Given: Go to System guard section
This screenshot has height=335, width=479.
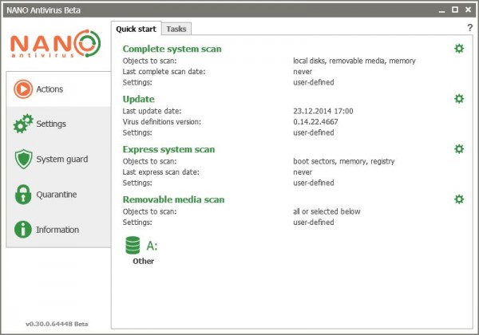Looking at the screenshot, I should coord(58,159).
